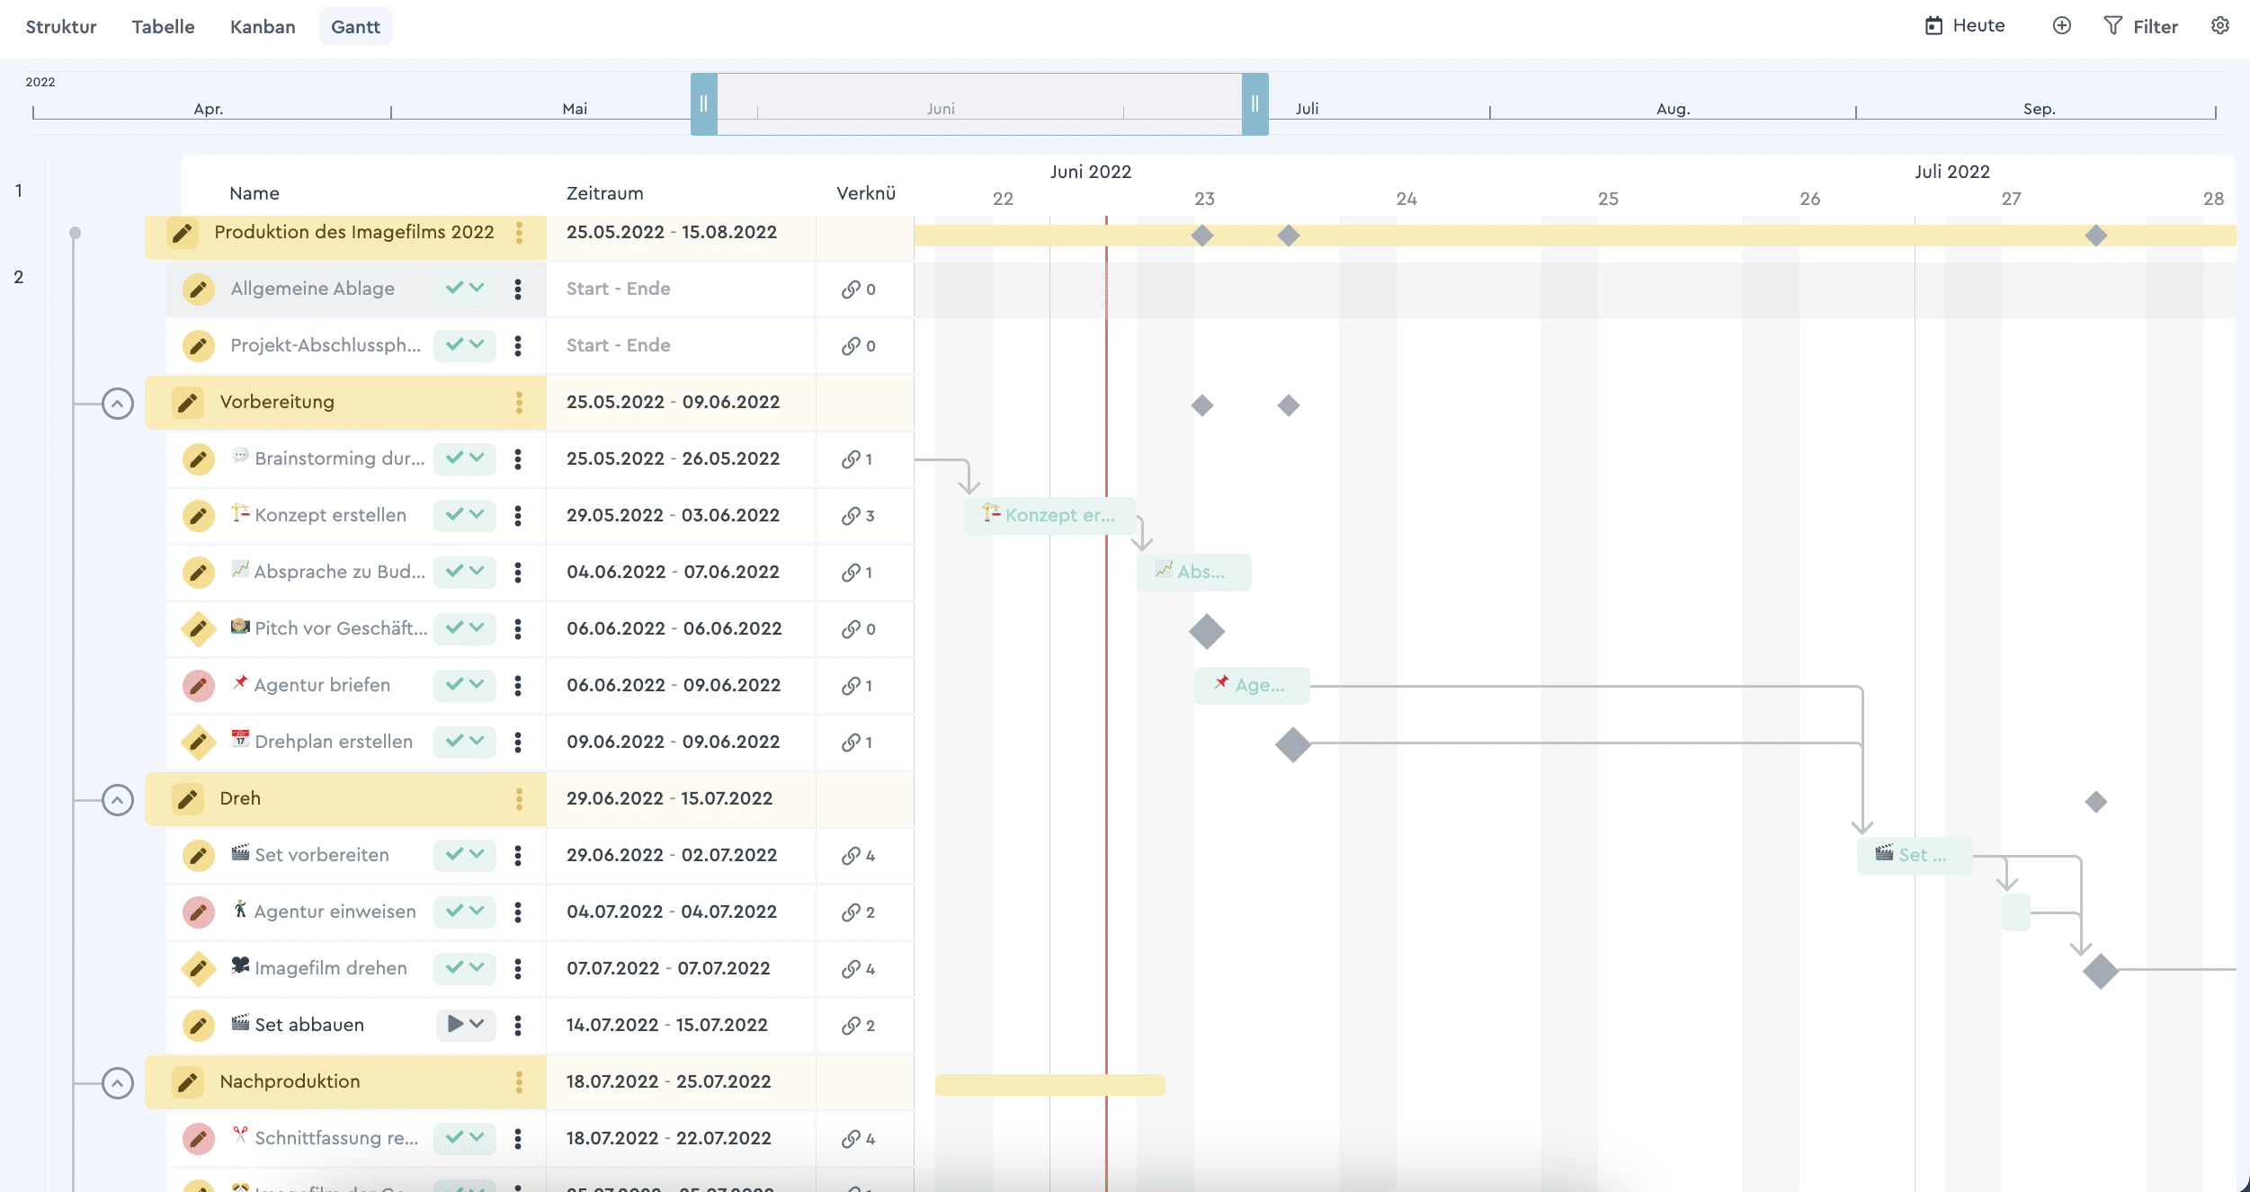Screen dimensions: 2250x1192
Task: Click diamond pencil icon for Drehplan erstellen
Action: [x=199, y=743]
